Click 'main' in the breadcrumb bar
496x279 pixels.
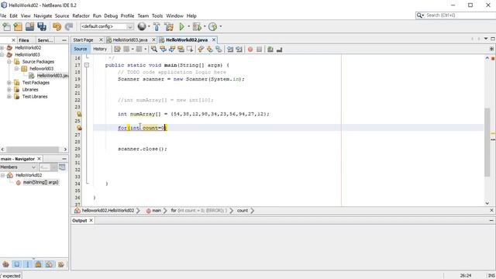157,210
